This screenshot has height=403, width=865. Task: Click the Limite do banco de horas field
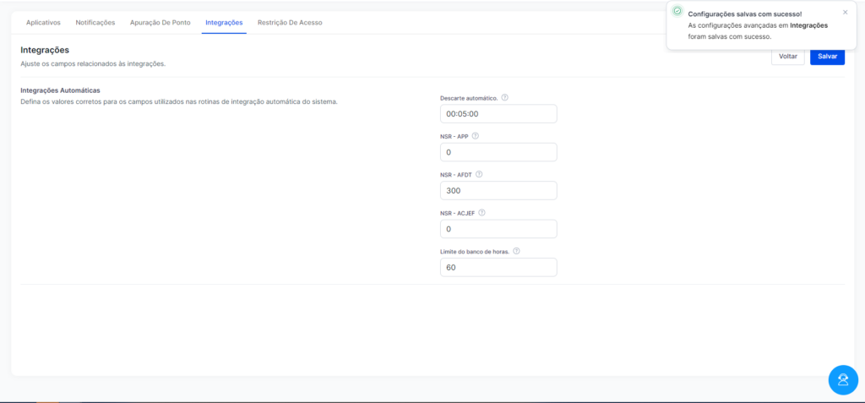click(498, 267)
